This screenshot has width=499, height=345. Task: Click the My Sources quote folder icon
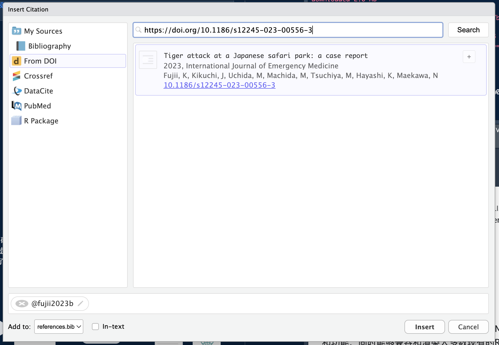(x=16, y=31)
